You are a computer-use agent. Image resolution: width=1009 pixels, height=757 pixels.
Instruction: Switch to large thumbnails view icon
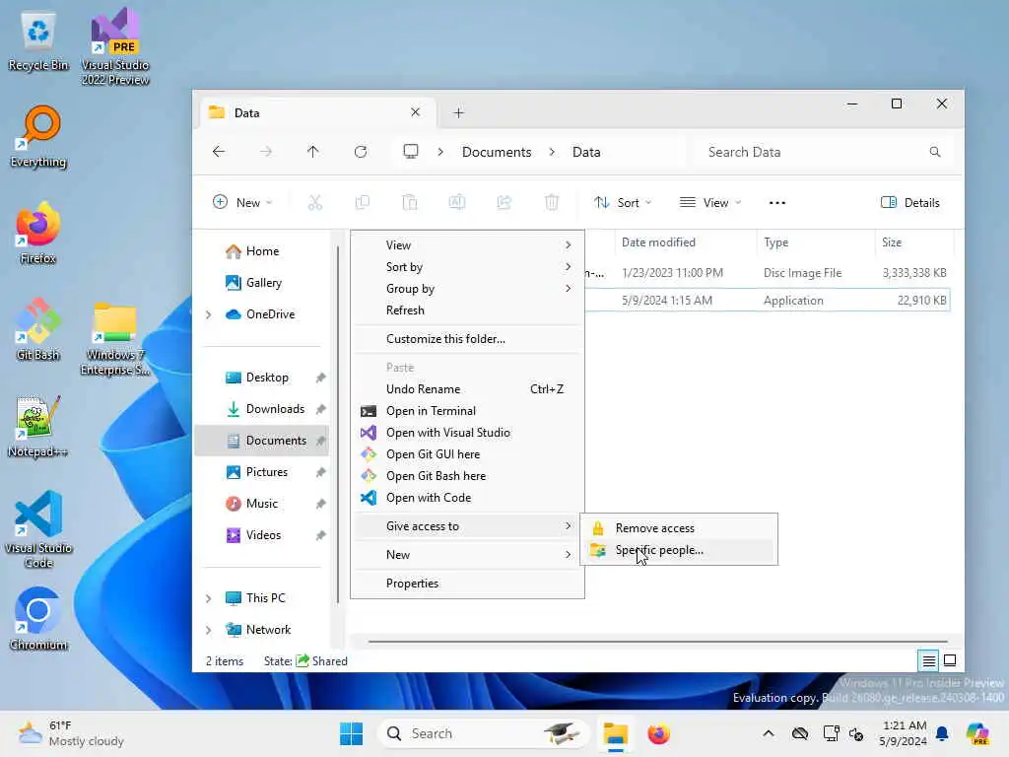click(950, 660)
